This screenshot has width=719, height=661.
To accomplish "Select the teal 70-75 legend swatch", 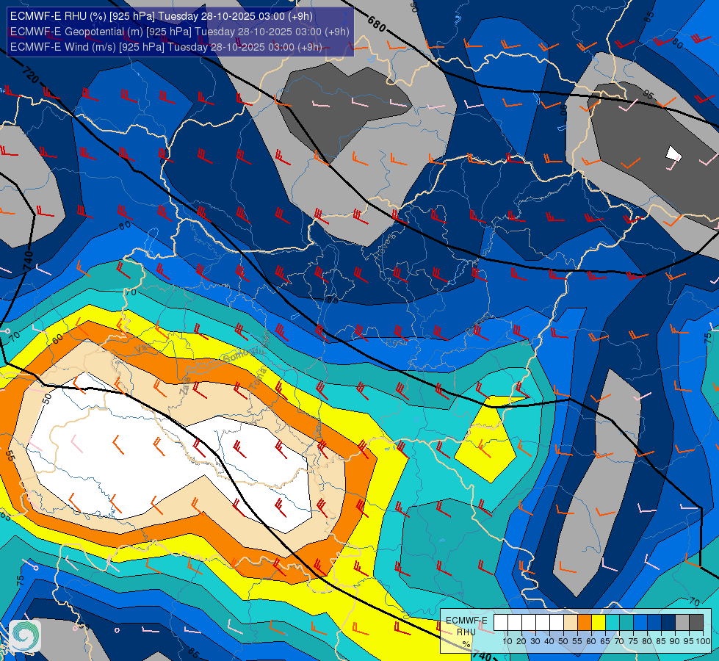I will point(626,622).
